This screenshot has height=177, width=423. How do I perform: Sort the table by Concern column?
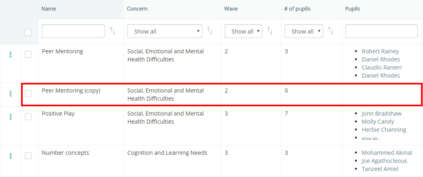click(210, 31)
